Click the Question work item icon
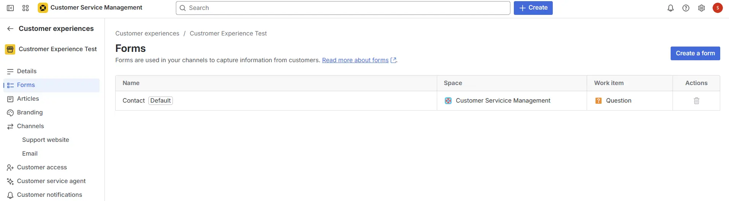 click(x=598, y=101)
